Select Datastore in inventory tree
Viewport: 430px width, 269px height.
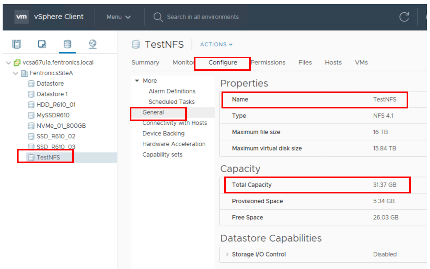tap(50, 84)
